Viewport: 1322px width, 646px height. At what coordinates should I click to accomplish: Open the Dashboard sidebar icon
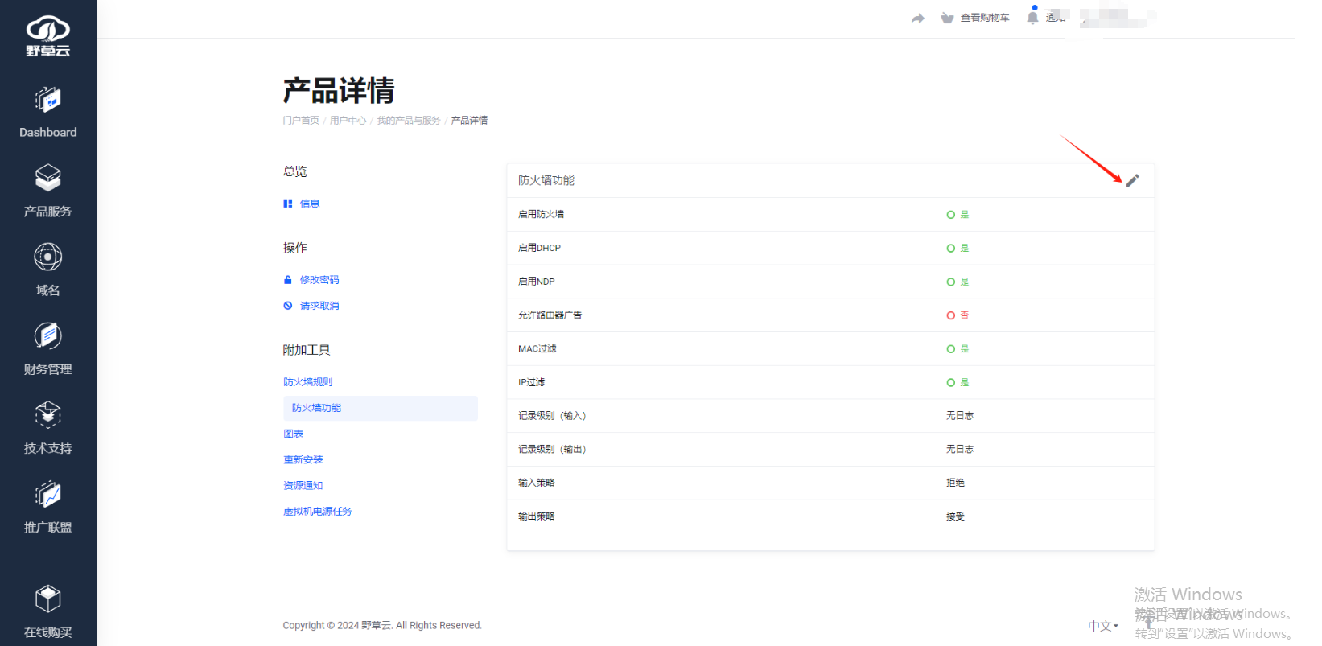[48, 101]
